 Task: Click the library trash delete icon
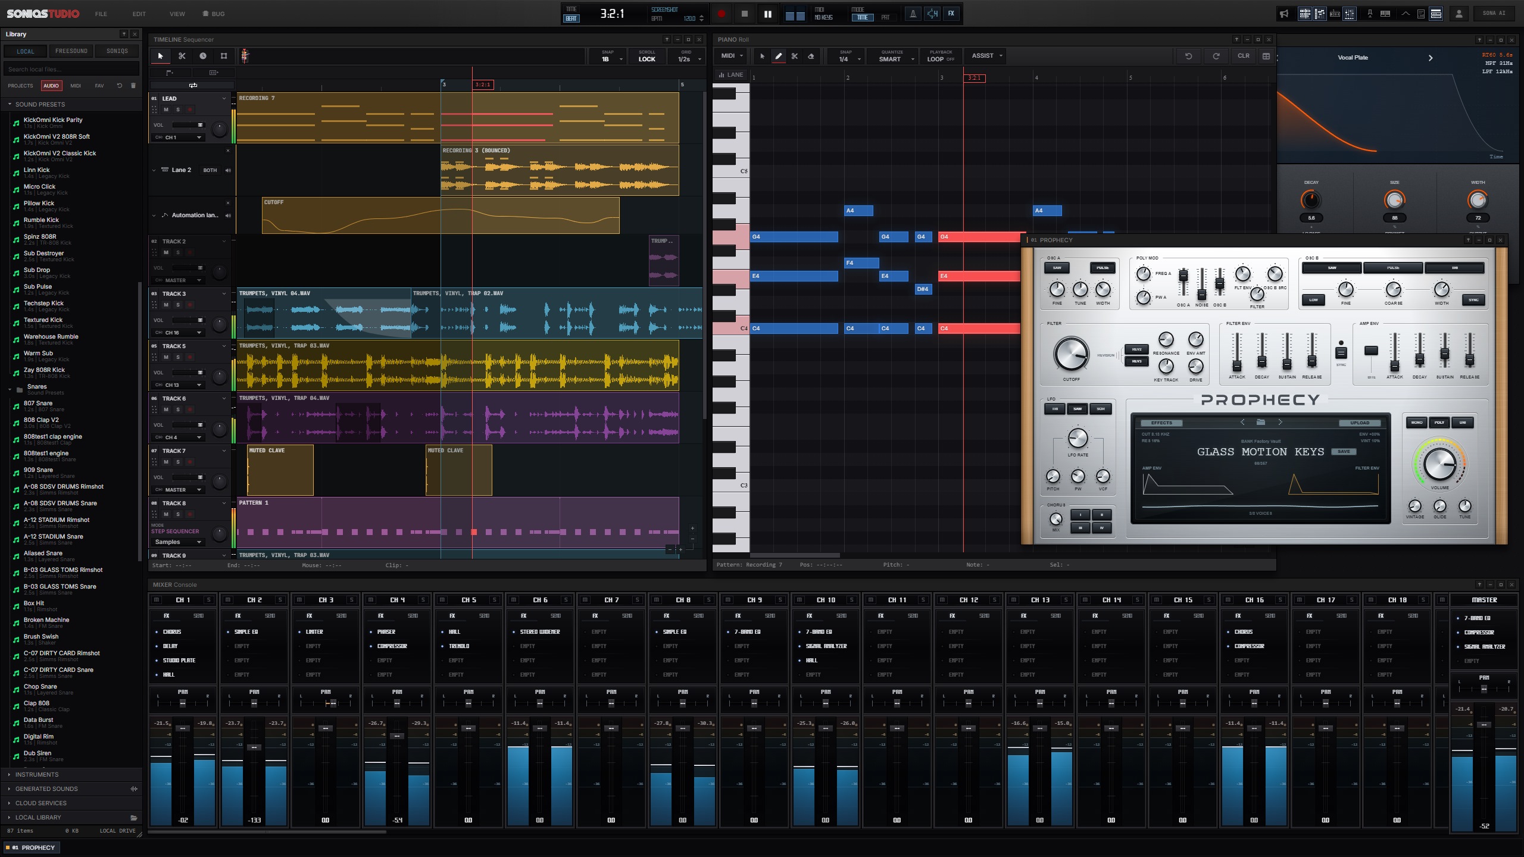[x=133, y=86]
